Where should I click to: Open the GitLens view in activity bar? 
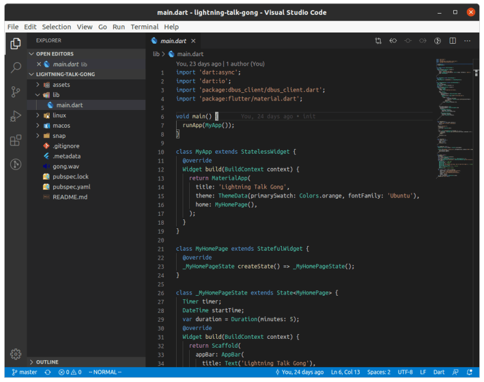[x=16, y=164]
